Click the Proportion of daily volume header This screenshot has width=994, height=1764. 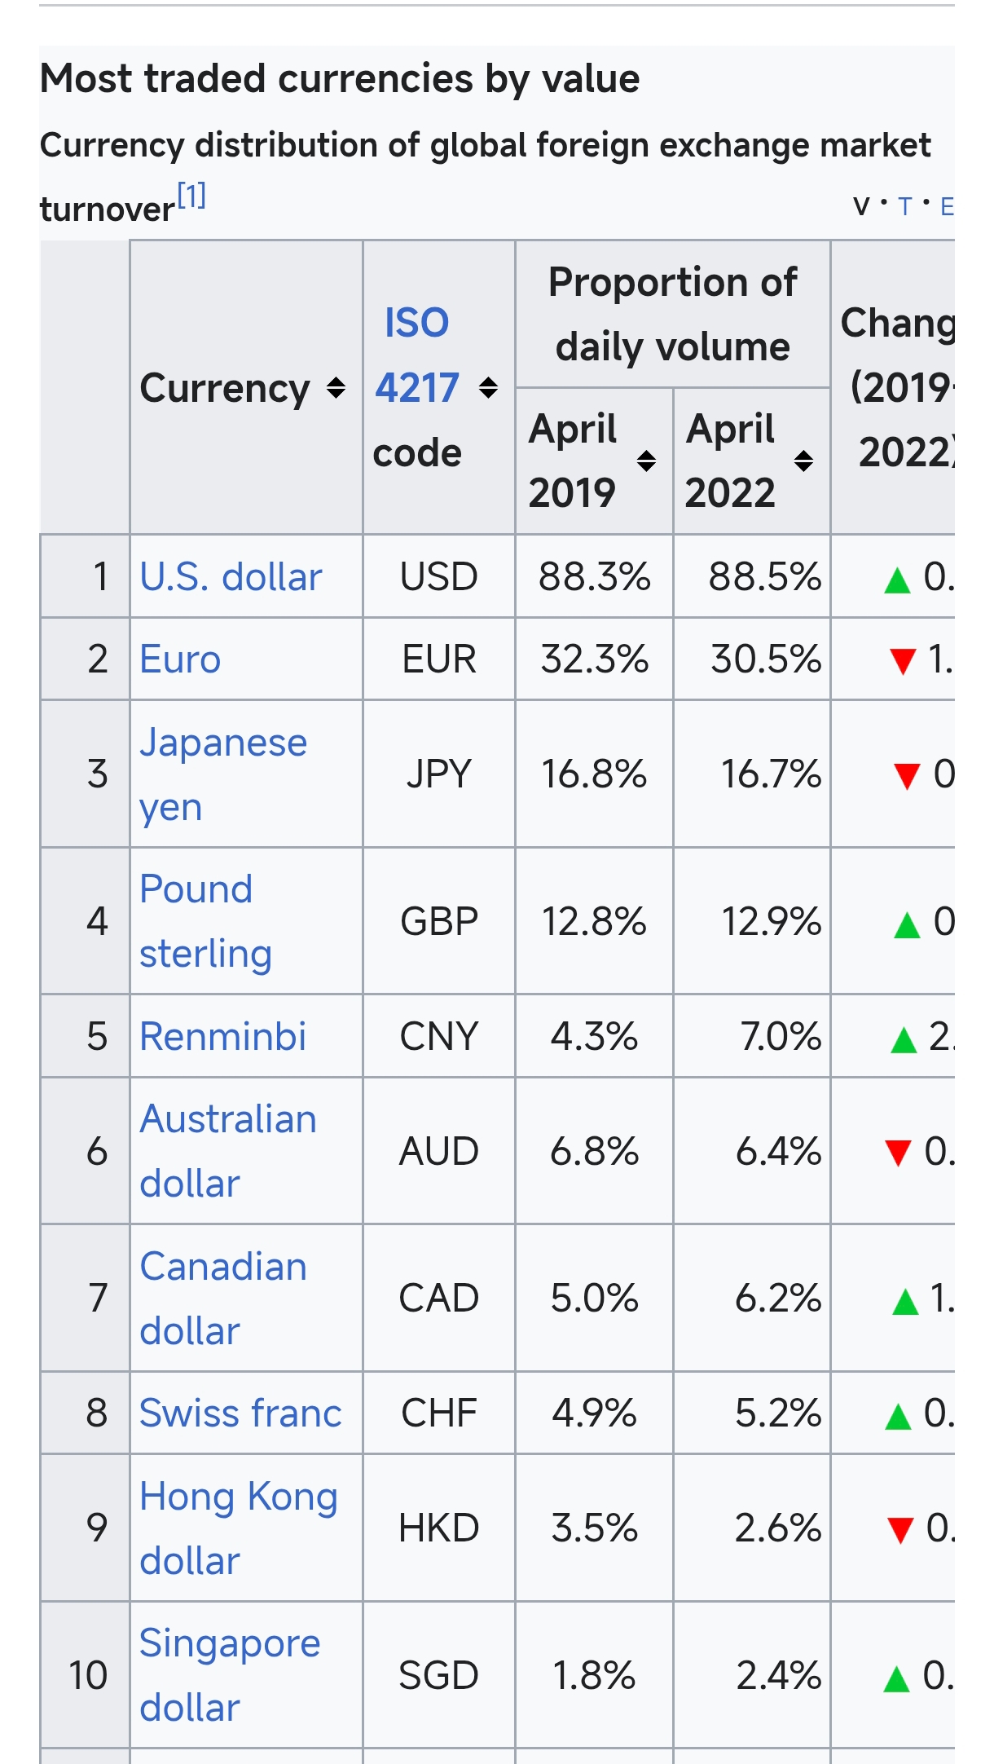point(673,315)
